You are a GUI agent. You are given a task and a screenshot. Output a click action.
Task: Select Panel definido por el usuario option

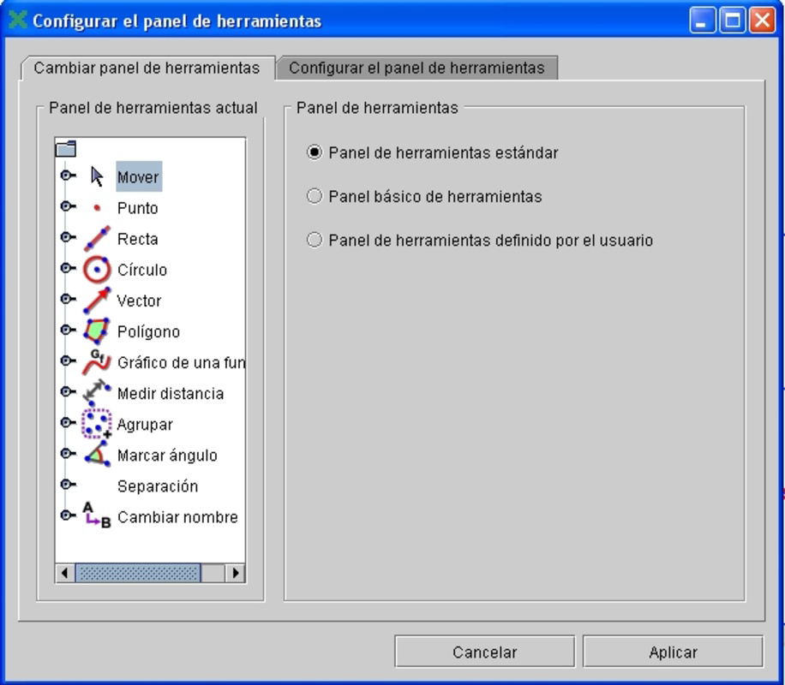pos(315,240)
